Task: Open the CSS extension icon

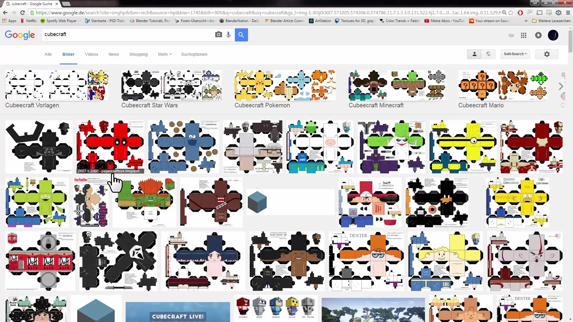Action: coord(549,13)
